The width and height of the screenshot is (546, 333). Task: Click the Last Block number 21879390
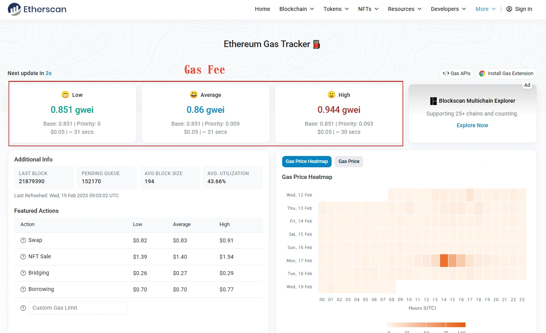point(32,182)
